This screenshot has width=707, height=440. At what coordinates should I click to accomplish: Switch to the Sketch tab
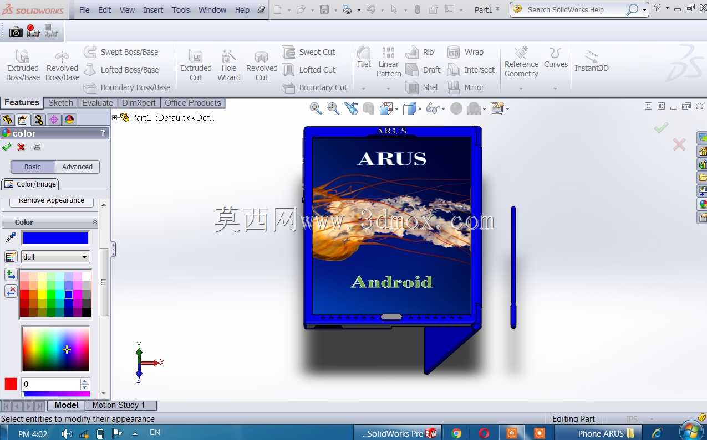pos(60,103)
